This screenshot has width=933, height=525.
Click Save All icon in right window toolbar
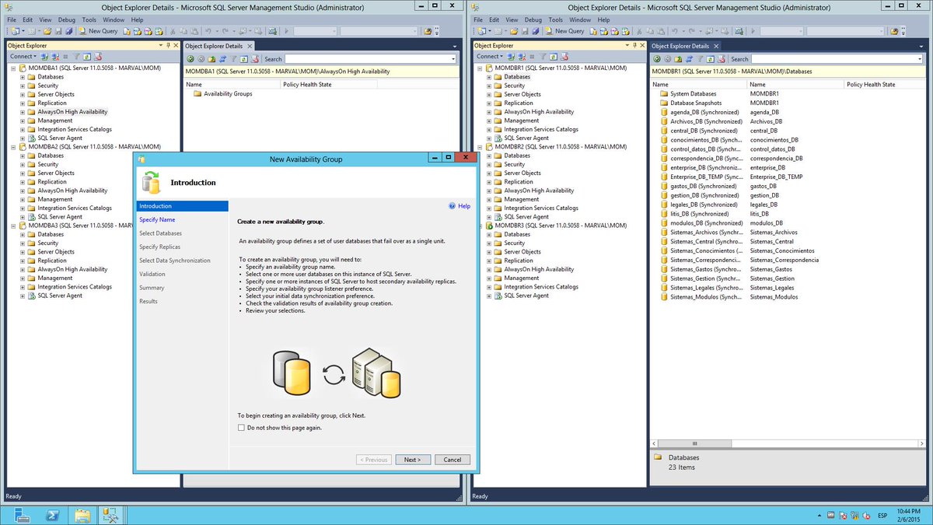pos(535,31)
